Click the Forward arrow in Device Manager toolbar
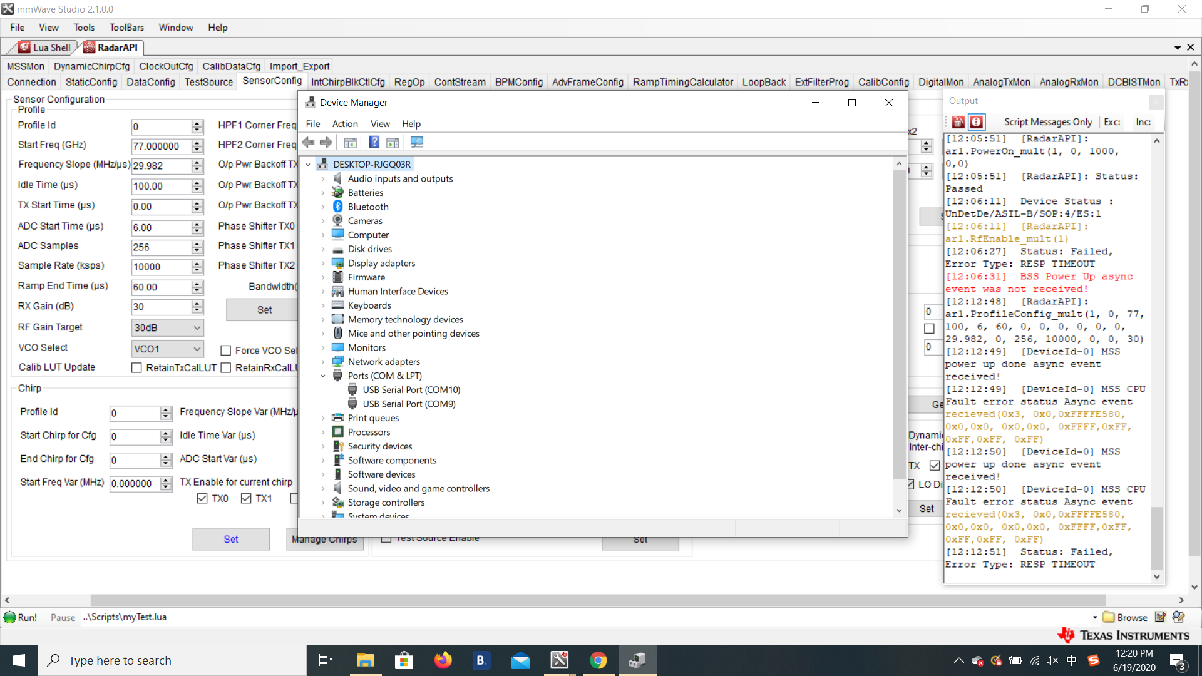The image size is (1202, 676). coord(326,143)
